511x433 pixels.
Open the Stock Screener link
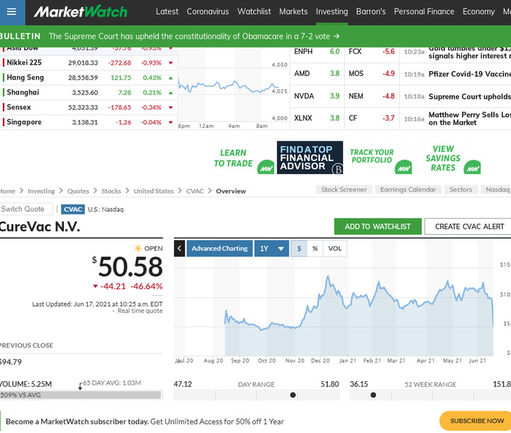pos(344,190)
